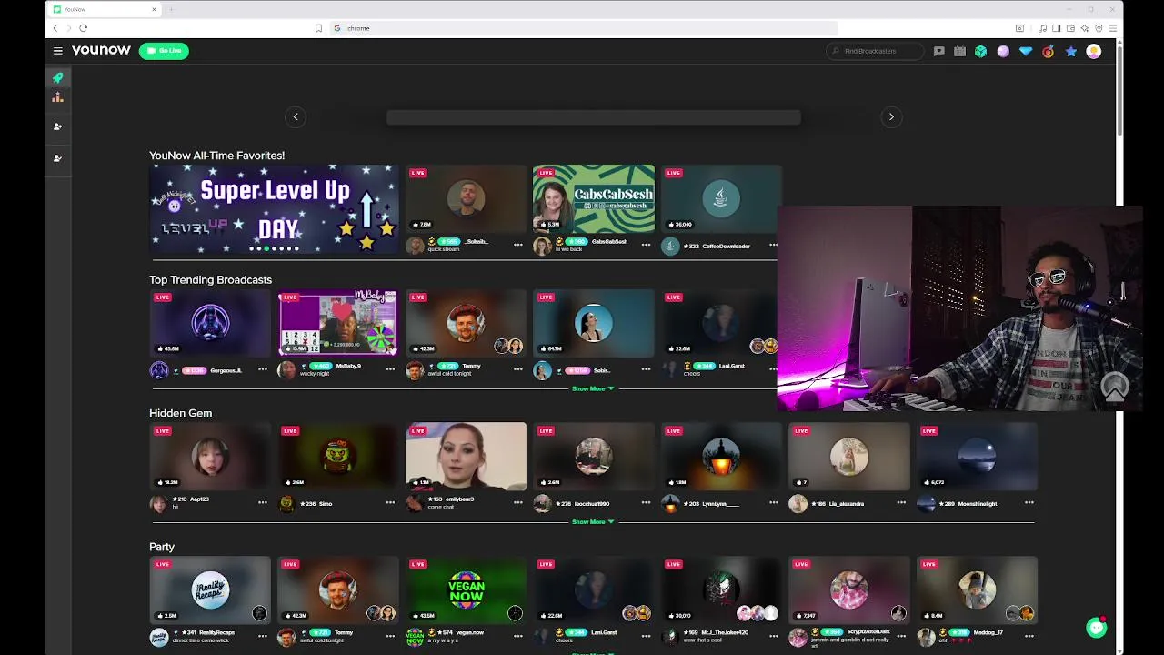Open options menu for Aapt23 card
This screenshot has width=1164, height=655.
(262, 502)
